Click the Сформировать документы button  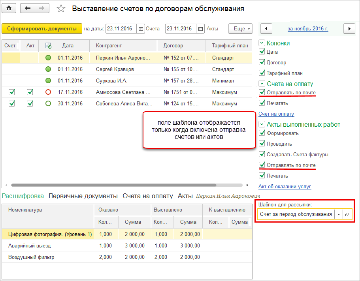click(42, 29)
